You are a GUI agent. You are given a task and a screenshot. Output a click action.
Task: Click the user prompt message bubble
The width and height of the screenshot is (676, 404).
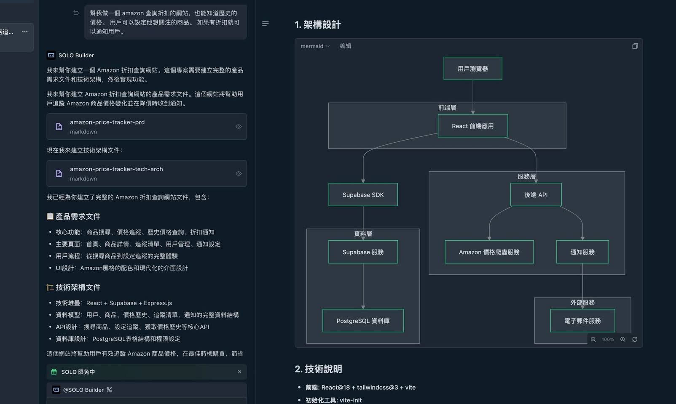click(x=166, y=22)
